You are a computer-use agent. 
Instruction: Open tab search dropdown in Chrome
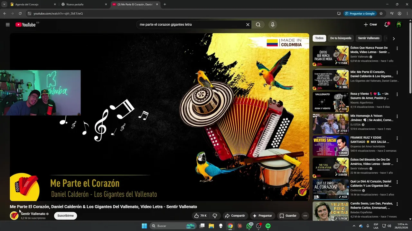[x=4, y=4]
